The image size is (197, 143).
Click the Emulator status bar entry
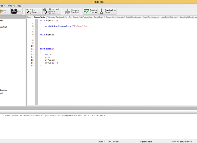[102, 142]
